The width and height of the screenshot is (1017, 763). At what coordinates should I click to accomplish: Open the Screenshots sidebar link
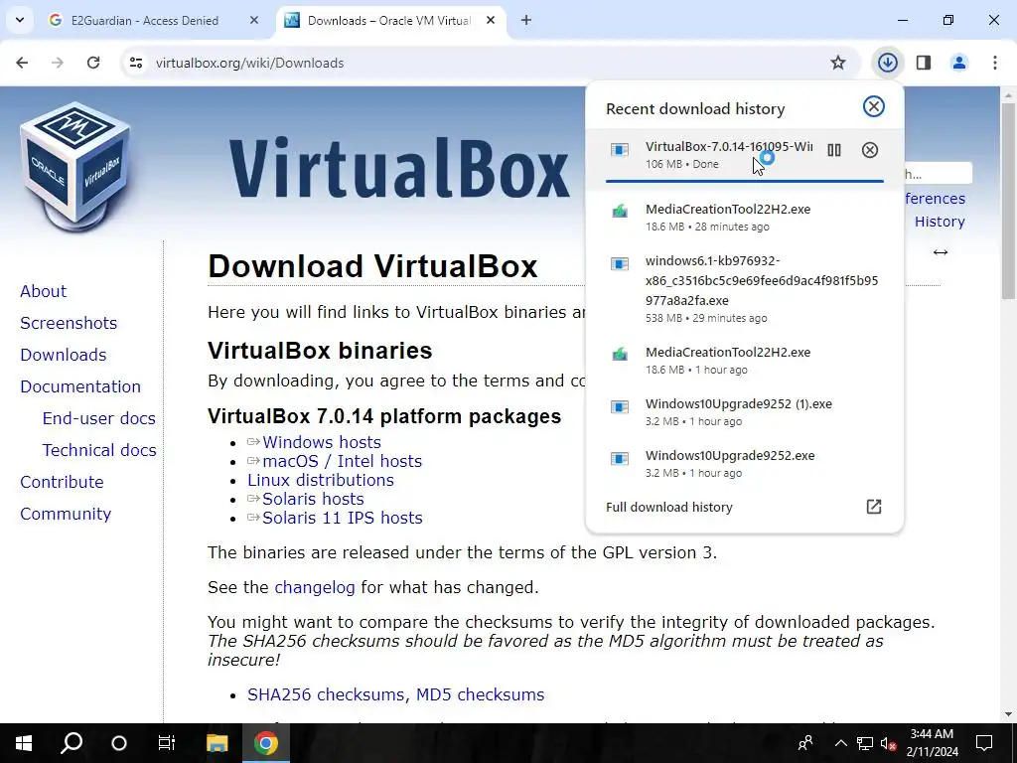69,323
